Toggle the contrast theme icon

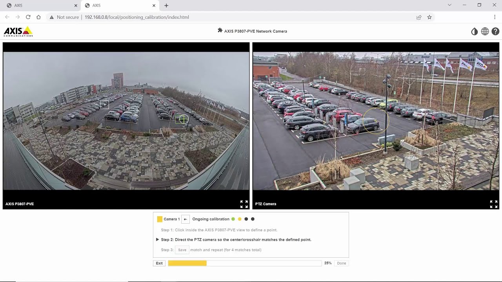[x=475, y=31]
